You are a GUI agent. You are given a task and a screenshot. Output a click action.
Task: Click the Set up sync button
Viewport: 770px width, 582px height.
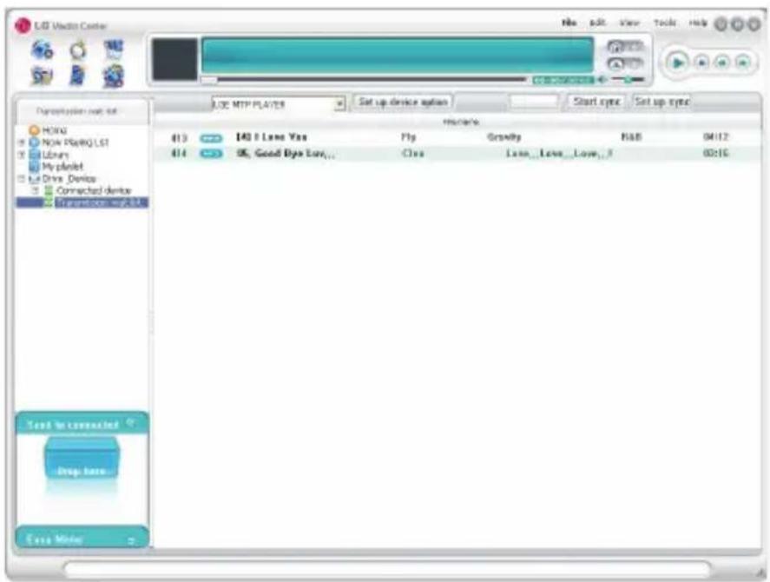coord(662,102)
